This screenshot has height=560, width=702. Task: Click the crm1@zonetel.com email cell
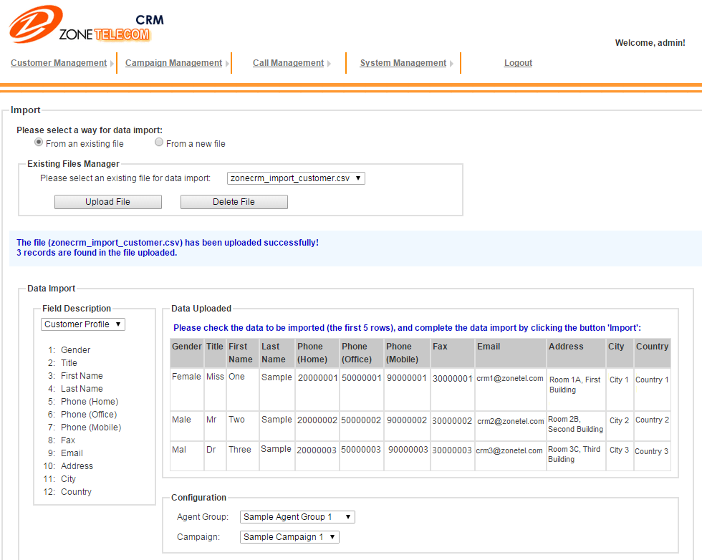(x=510, y=379)
